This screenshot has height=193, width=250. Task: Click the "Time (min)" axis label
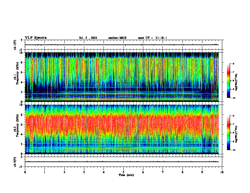click(x=126, y=175)
